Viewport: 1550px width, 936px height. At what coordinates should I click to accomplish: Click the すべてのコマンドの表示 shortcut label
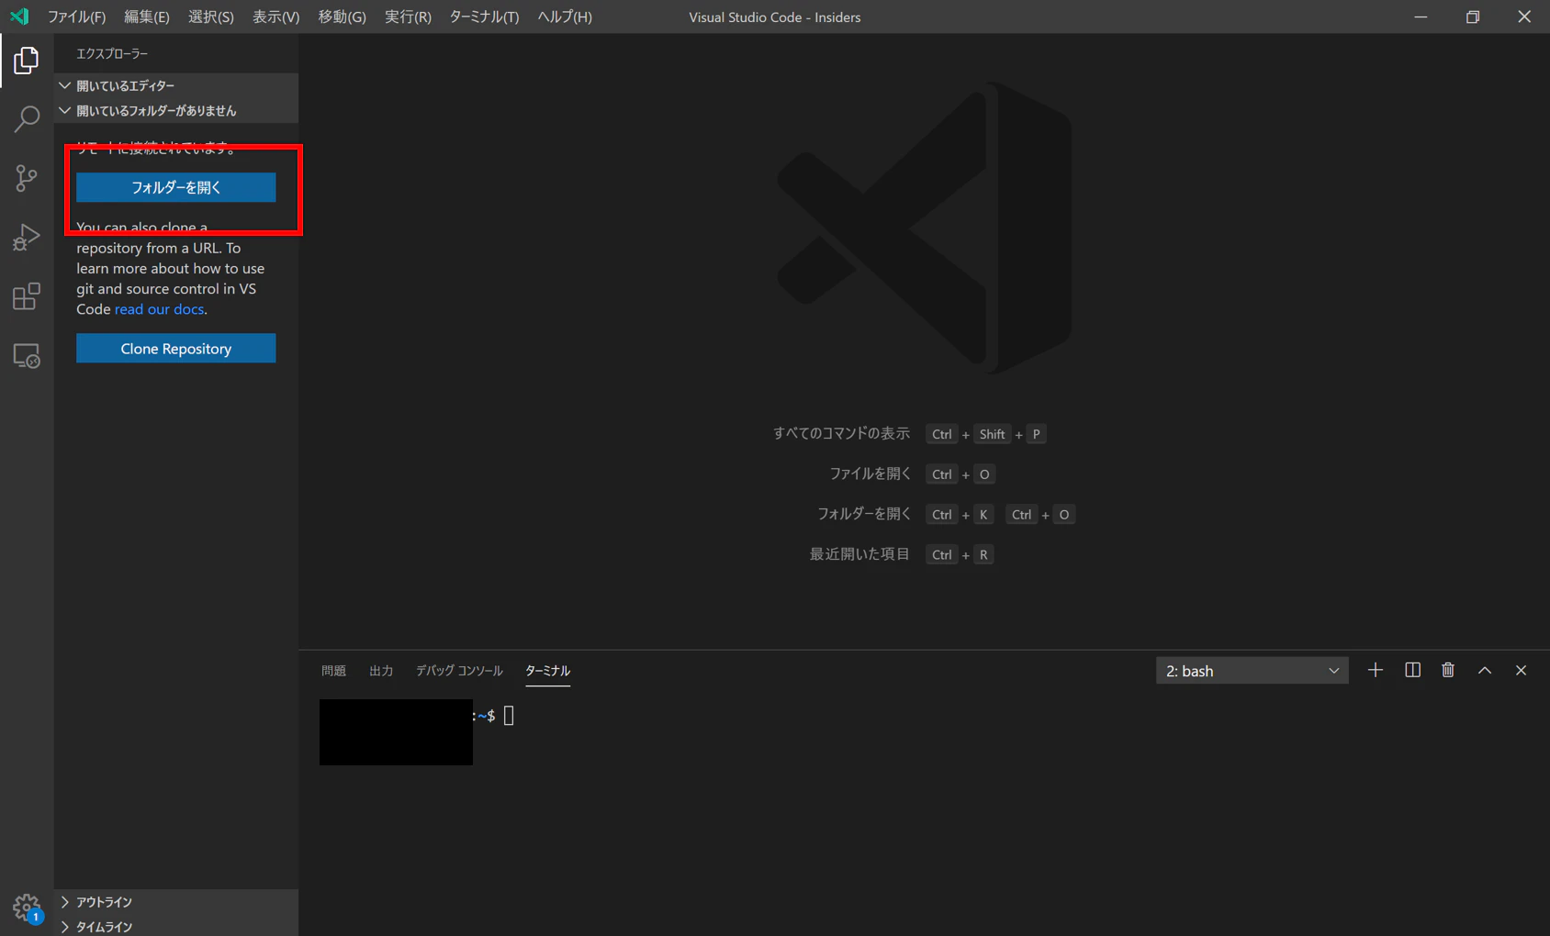[x=841, y=433]
